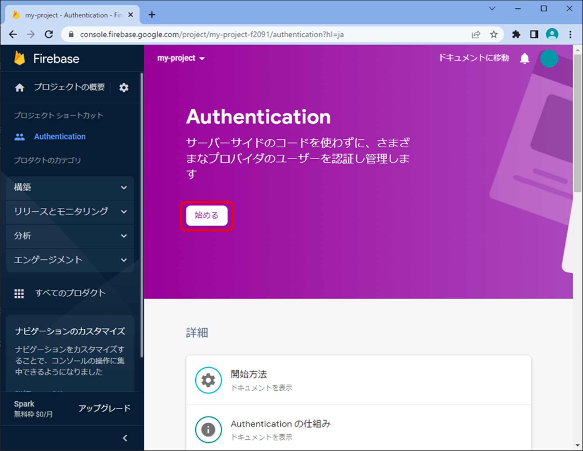The width and height of the screenshot is (583, 451).
Task: Click the プロジェクト ショートカット label
Action: [x=59, y=115]
